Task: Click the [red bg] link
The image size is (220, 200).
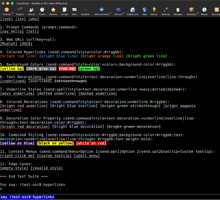Action: (x=67, y=69)
